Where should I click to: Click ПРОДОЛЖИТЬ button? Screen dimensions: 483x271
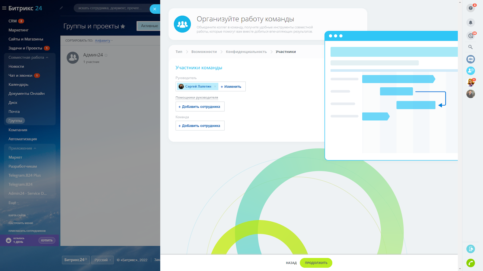[316, 263]
